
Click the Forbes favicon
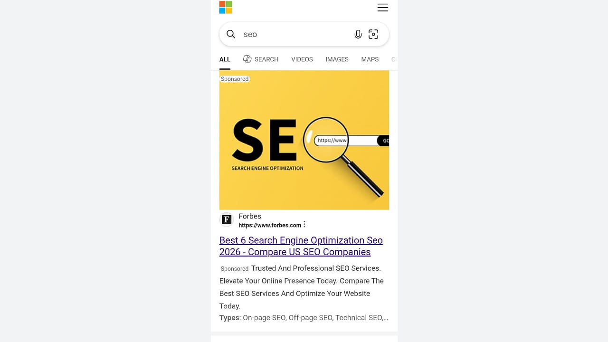(227, 219)
